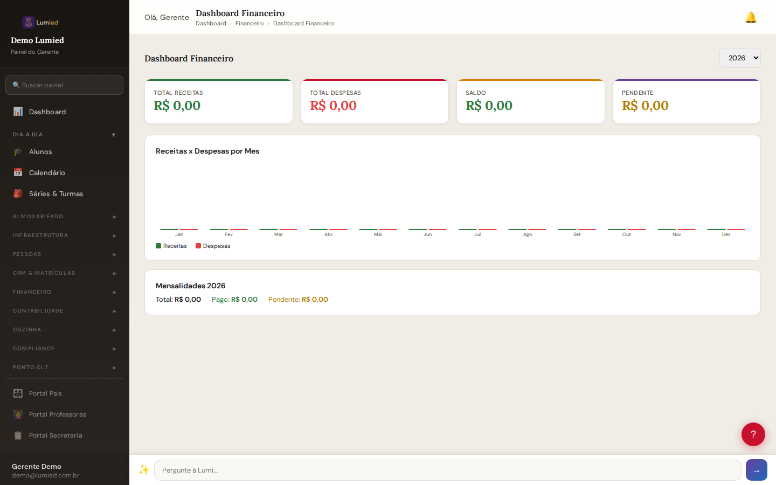Expand the FINANCEIRO section
The height and width of the screenshot is (485, 776).
[63, 292]
